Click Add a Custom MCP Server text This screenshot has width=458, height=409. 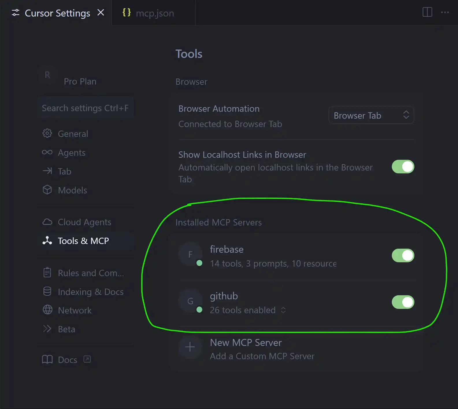(262, 356)
